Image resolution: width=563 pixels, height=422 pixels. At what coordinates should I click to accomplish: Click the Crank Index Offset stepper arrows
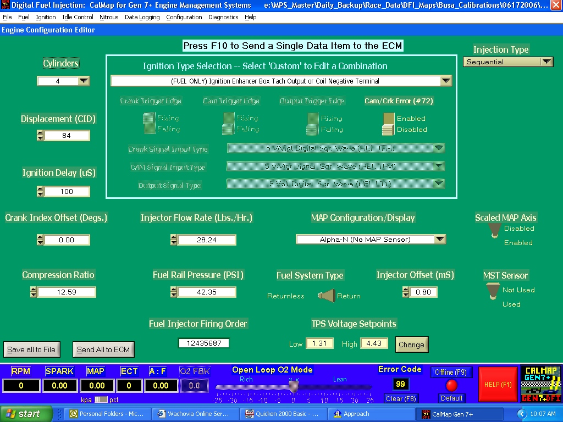40,240
